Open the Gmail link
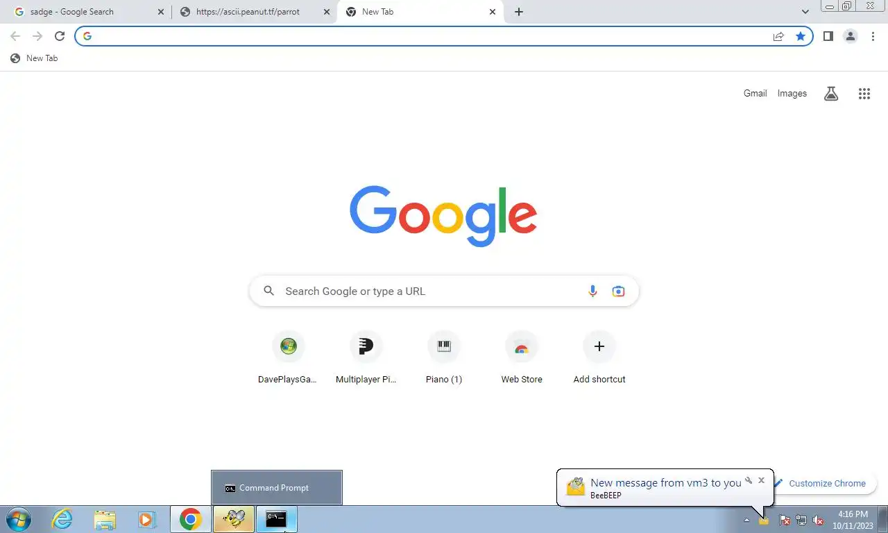888x533 pixels. [x=755, y=93]
